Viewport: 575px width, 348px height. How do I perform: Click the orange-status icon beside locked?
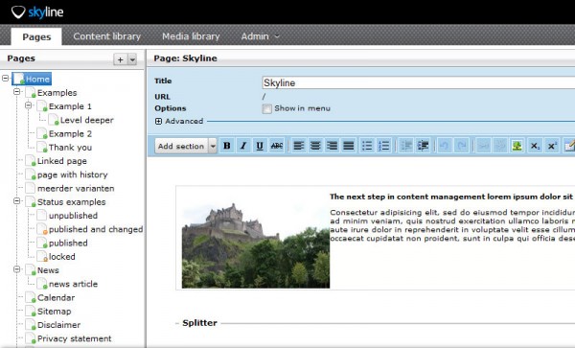[42, 257]
